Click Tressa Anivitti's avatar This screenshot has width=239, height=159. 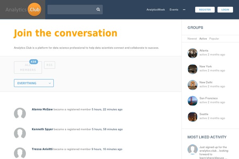coord(20,153)
